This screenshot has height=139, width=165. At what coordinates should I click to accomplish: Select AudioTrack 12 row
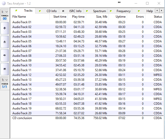click(87, 75)
